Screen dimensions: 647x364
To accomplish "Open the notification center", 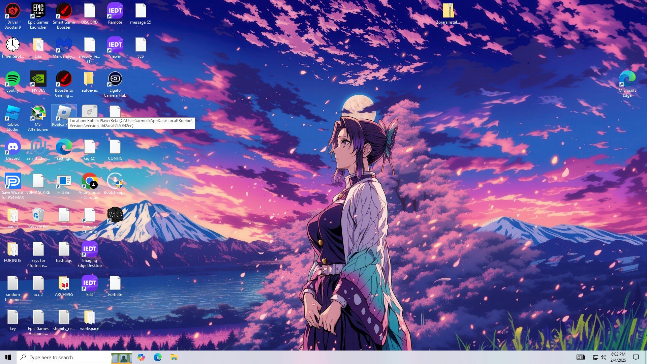I will pos(636,357).
